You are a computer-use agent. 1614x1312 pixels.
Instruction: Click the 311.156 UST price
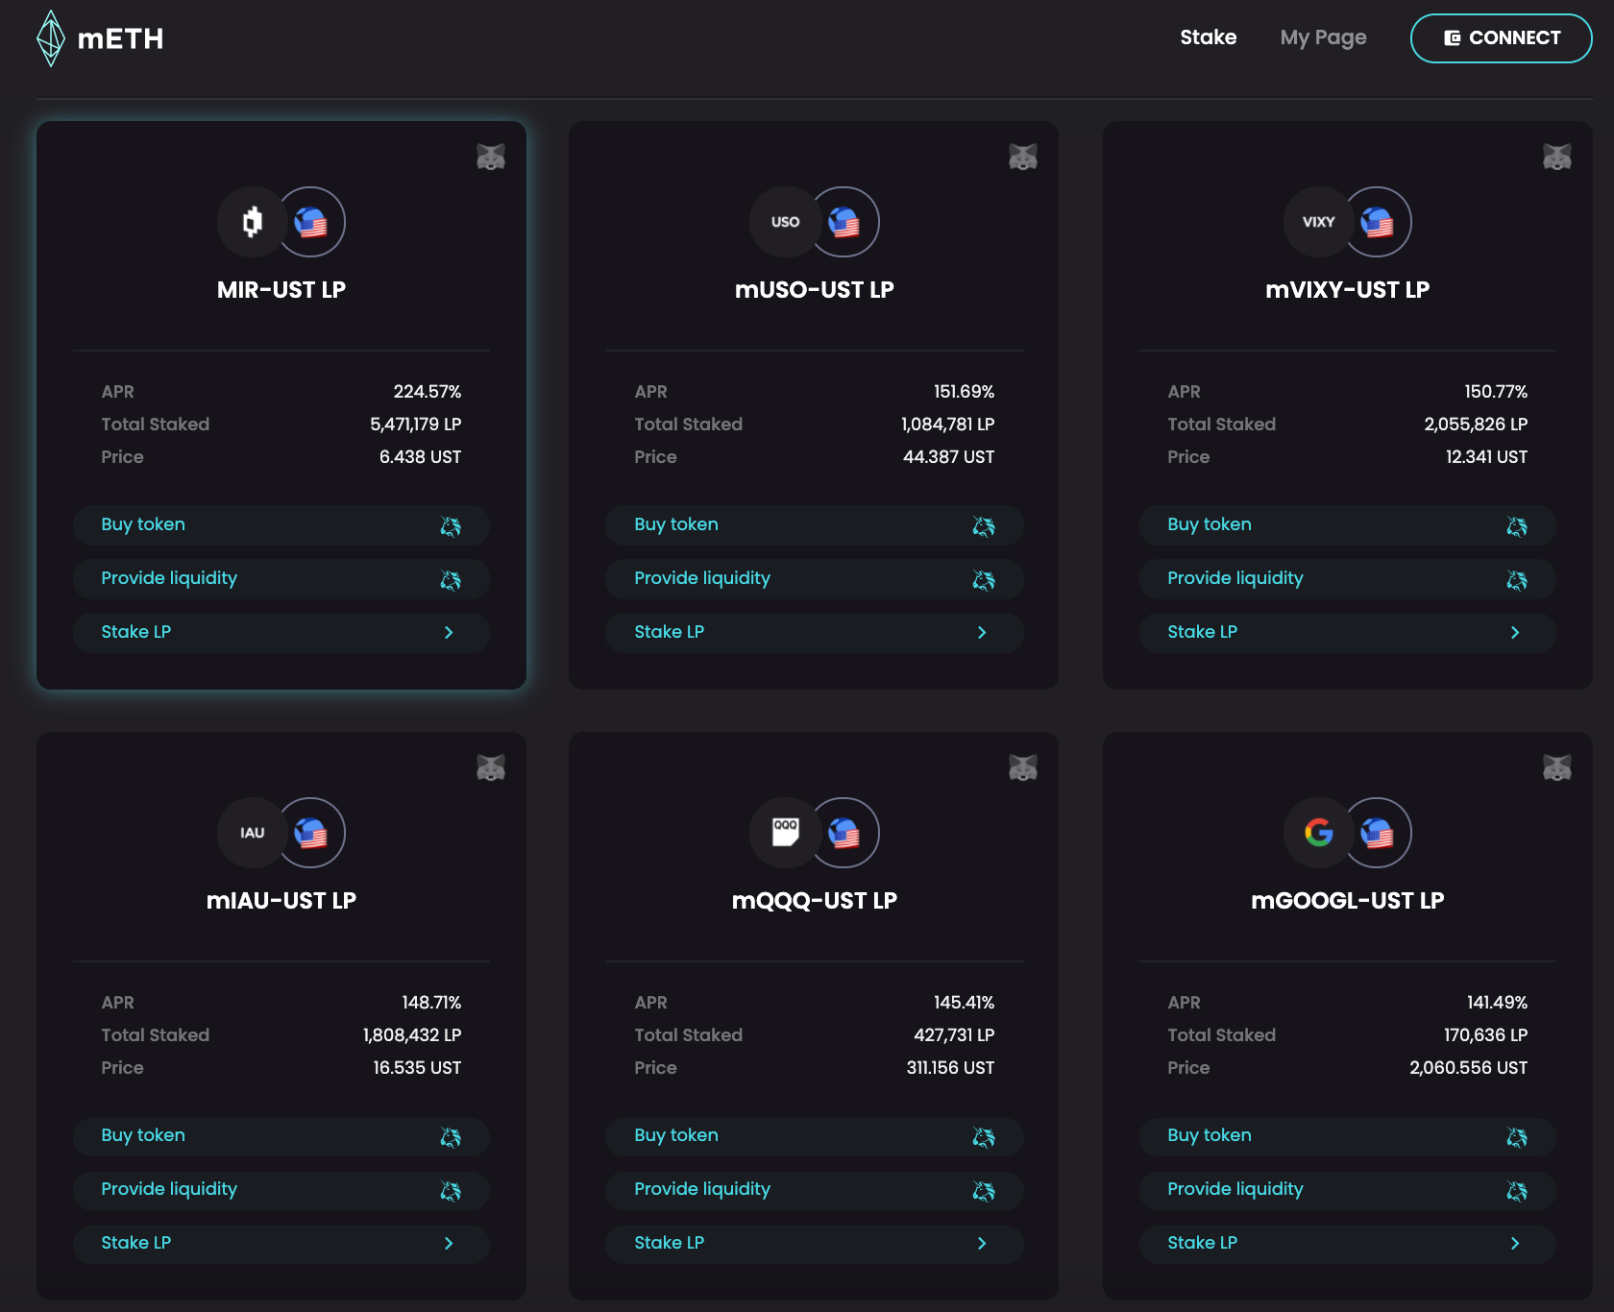(x=951, y=1068)
